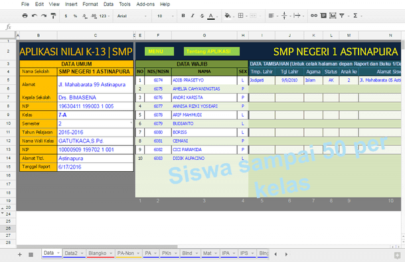Open the Data tab dropdown arrow
This screenshot has width=405, height=262.
pyautogui.click(x=58, y=253)
